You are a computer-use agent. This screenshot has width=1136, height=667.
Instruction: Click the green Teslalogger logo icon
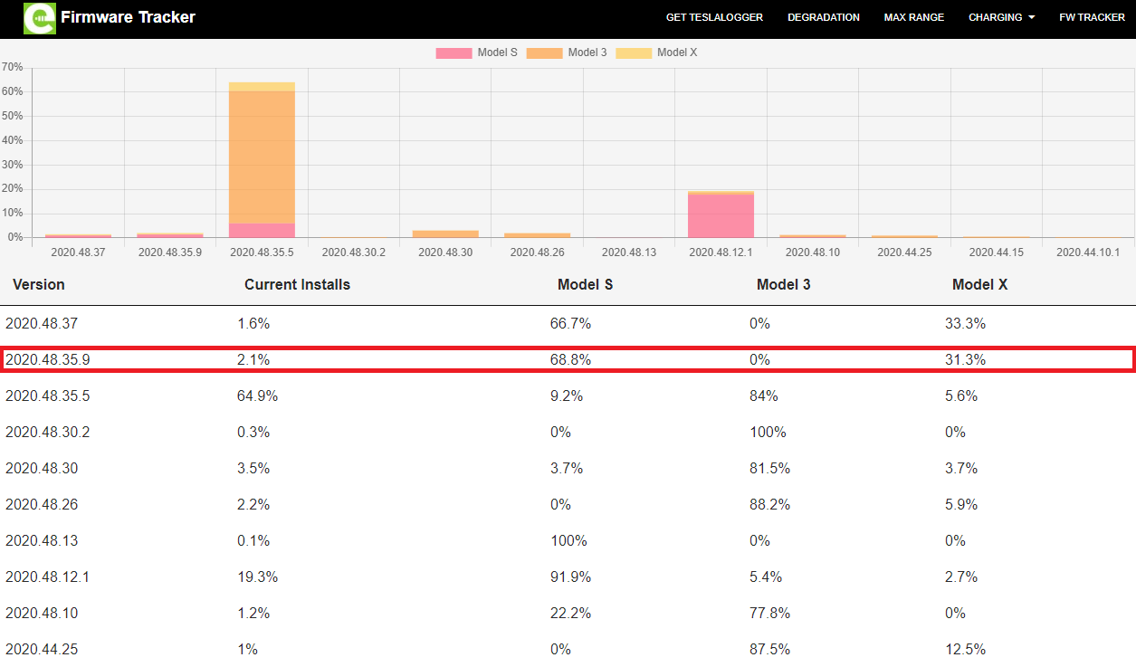tap(40, 18)
